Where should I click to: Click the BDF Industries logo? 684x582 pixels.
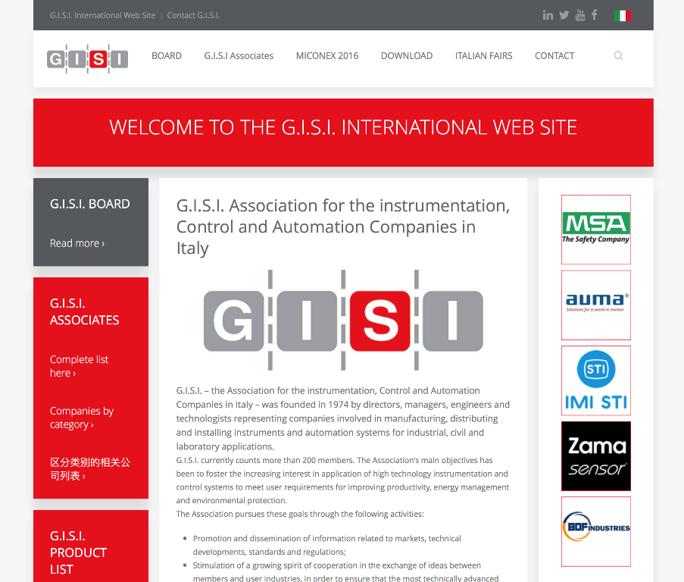pyautogui.click(x=595, y=531)
